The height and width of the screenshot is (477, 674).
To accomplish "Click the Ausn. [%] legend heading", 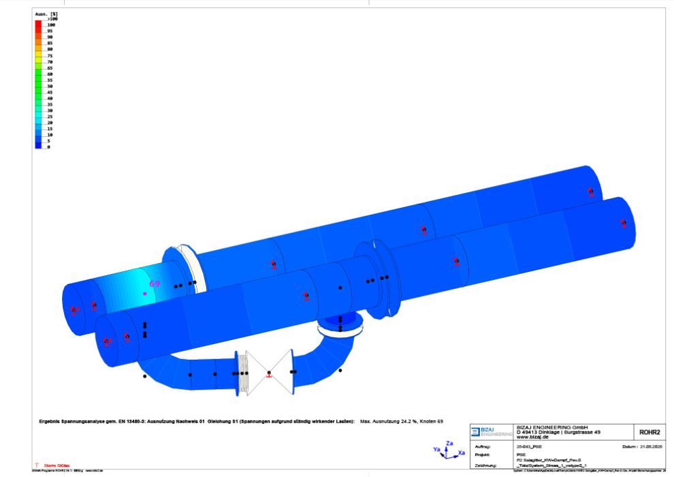I will 46,14.
